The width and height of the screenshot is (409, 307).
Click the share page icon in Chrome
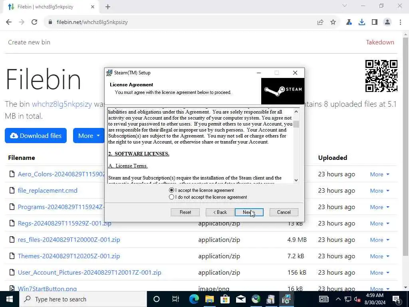tap(320, 22)
